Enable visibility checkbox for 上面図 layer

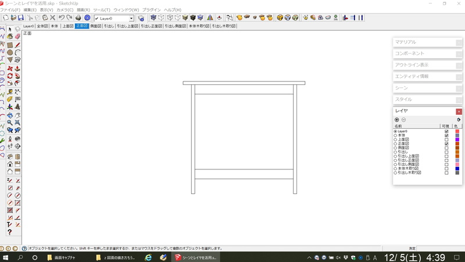(446, 140)
